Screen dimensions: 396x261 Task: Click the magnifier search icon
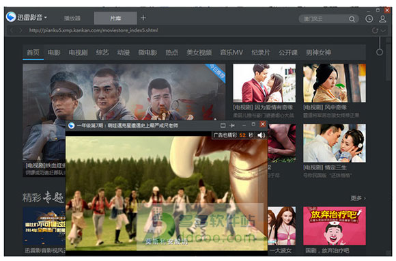click(352, 19)
